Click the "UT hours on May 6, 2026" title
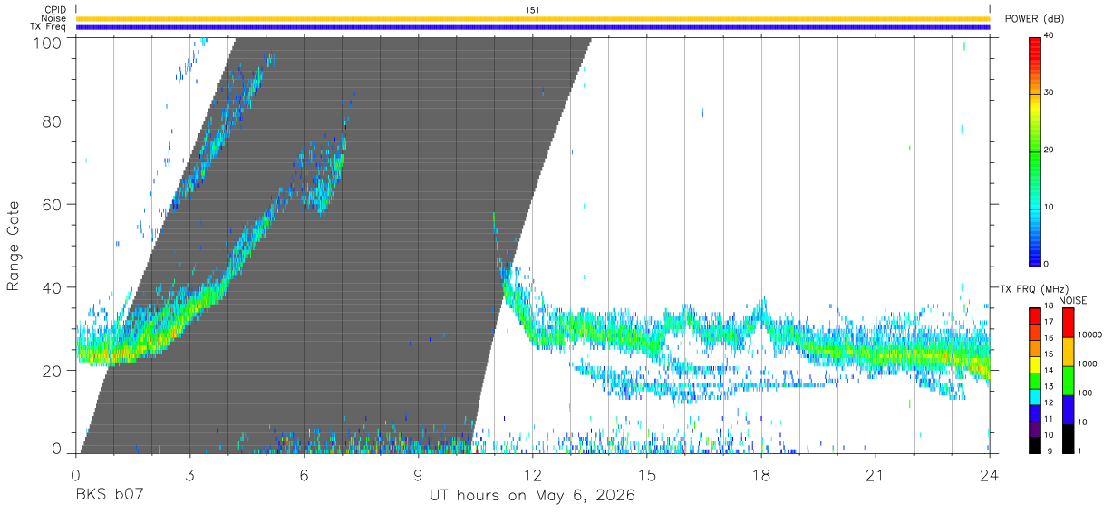The image size is (1113, 514). pyautogui.click(x=533, y=496)
